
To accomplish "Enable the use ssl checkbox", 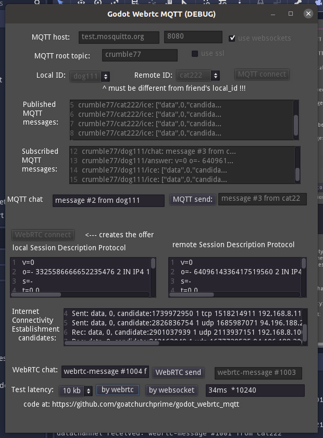I will click(195, 53).
